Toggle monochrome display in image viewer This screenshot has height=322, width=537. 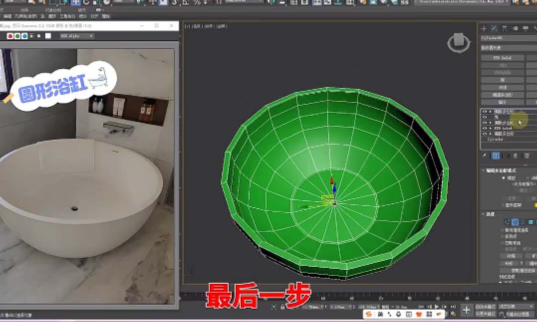[39, 36]
